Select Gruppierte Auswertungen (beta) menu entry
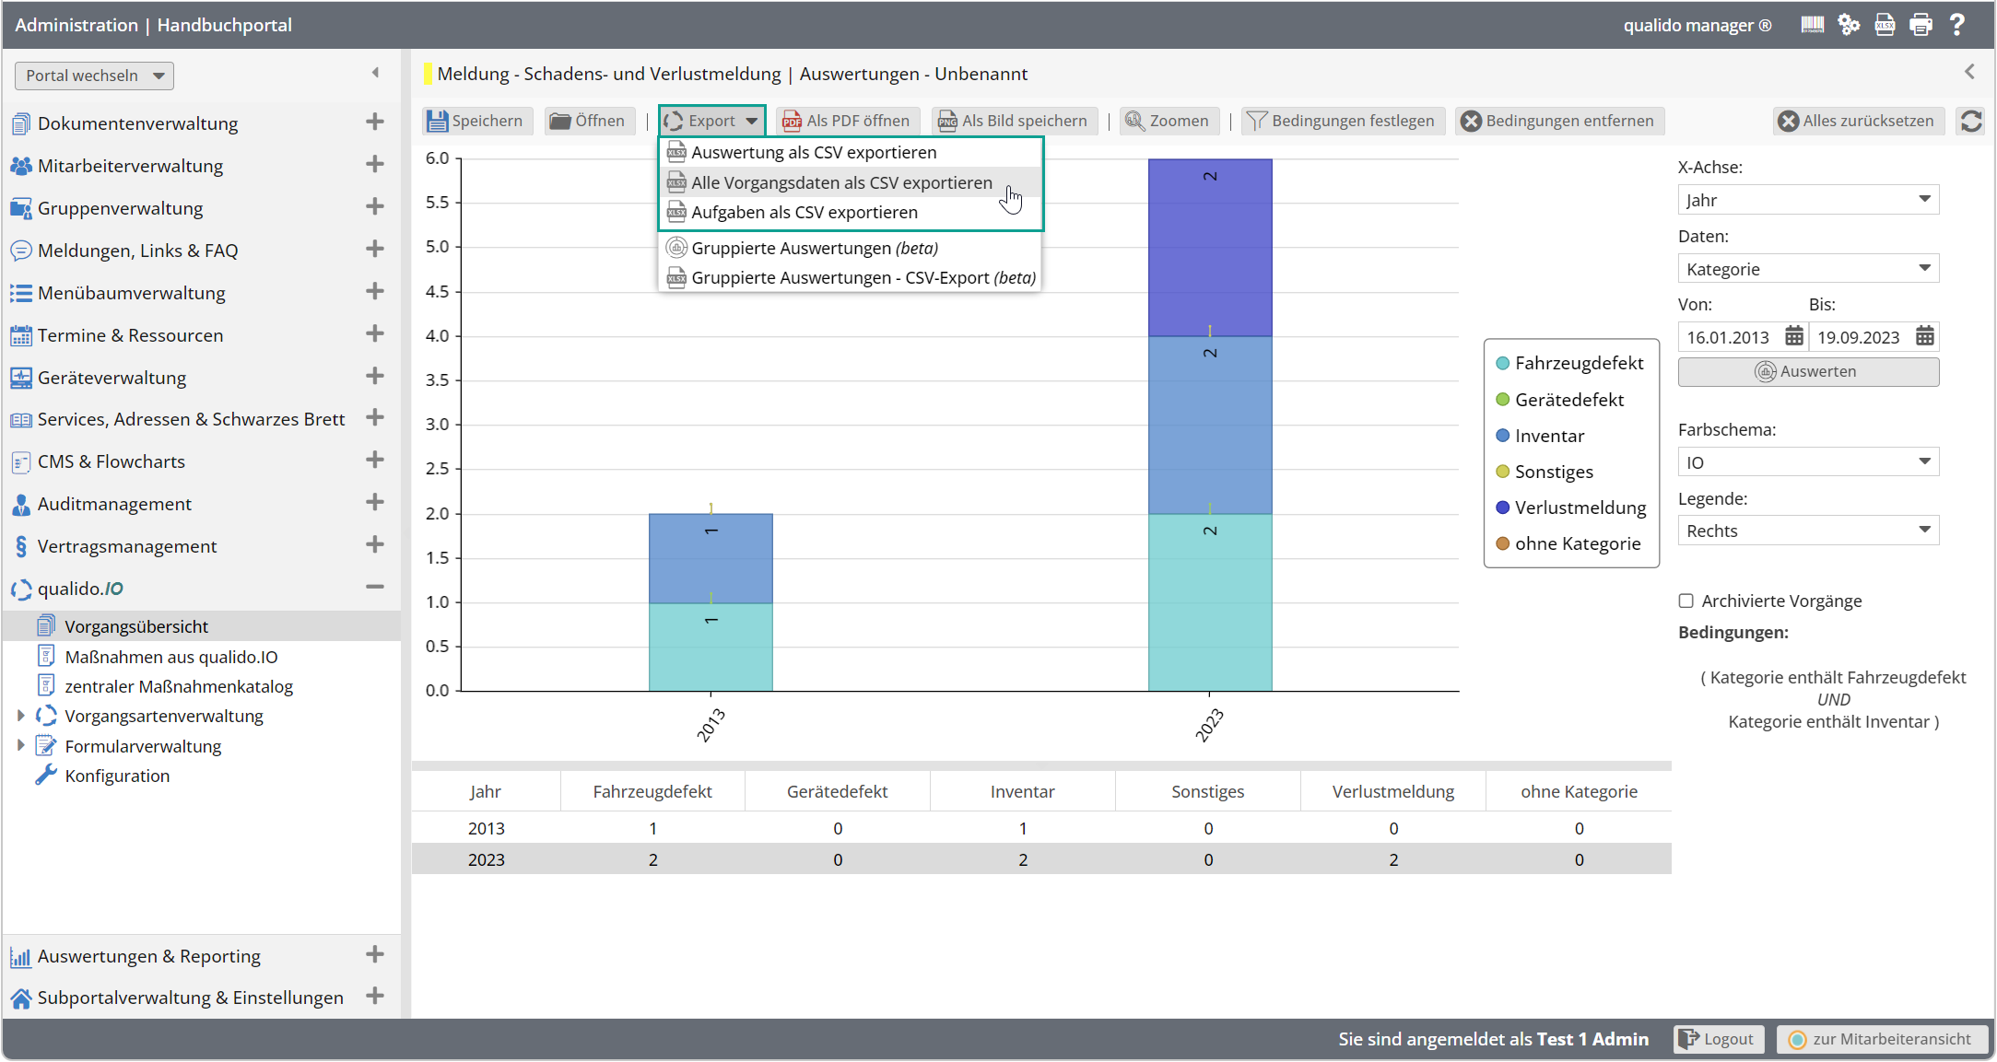The height and width of the screenshot is (1062, 1997). click(815, 248)
